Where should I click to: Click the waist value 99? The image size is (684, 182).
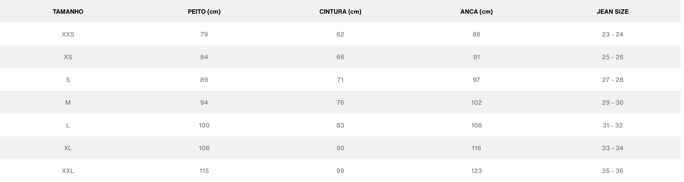340,171
